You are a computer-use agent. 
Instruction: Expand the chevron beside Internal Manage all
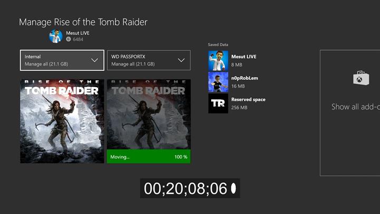coord(94,60)
